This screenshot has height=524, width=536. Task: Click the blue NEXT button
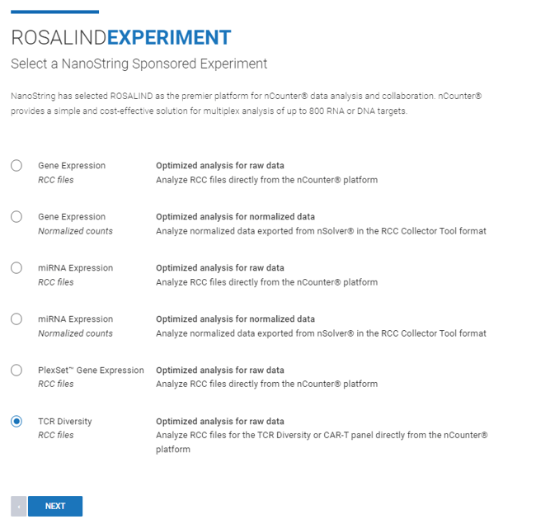[x=55, y=506]
